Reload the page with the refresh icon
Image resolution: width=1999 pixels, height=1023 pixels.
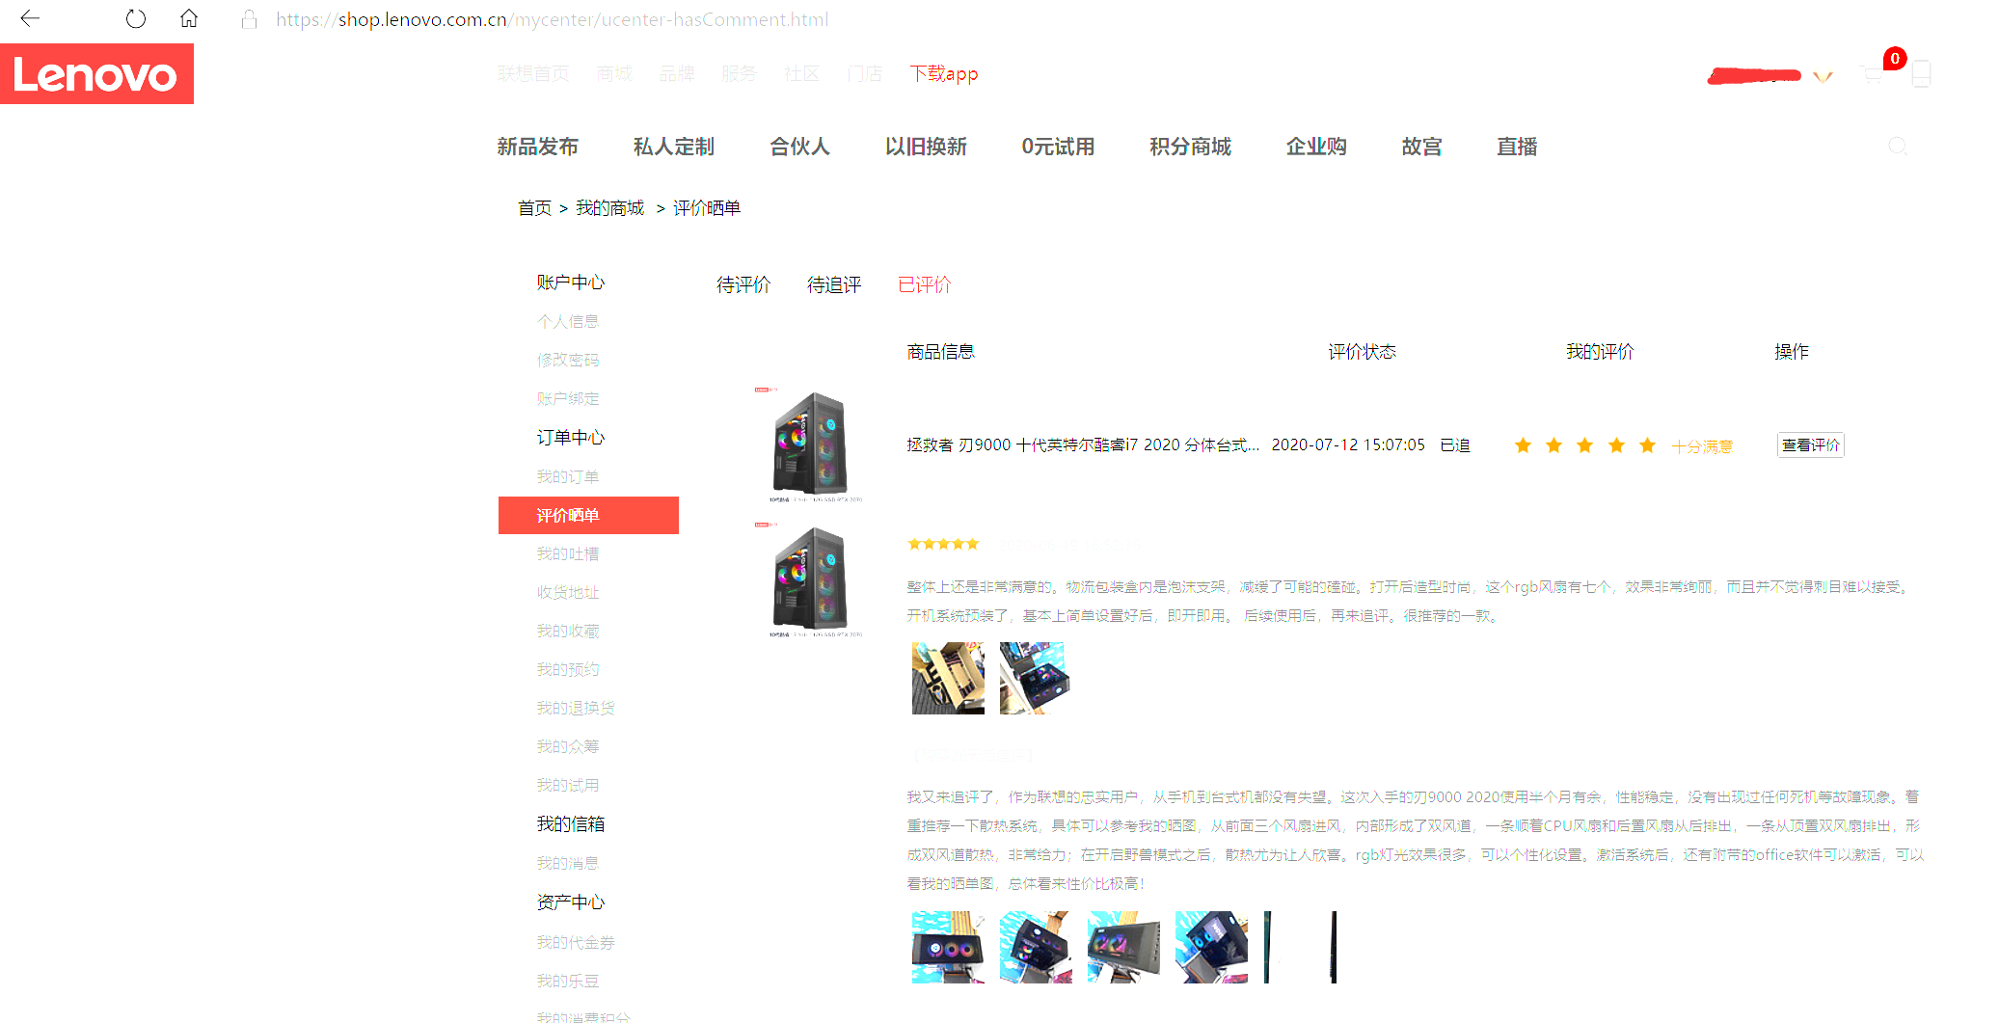[x=136, y=18]
